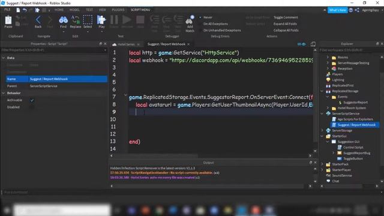Screen dimensions: 384x216
Task: Click the Windows taskbar search box
Action: coord(62,210)
